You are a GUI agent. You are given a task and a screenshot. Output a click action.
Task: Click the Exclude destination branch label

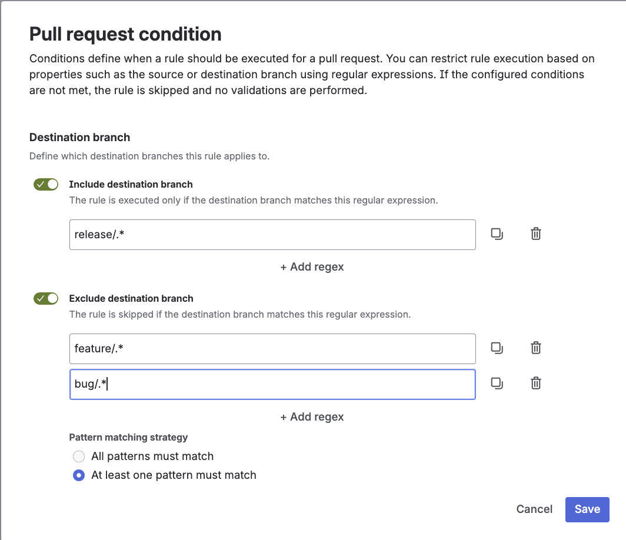tap(131, 299)
